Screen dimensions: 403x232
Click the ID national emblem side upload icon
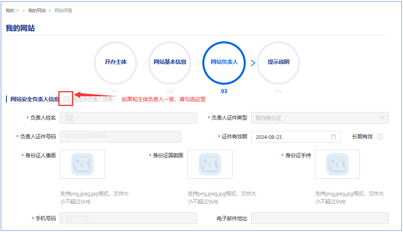210,164
